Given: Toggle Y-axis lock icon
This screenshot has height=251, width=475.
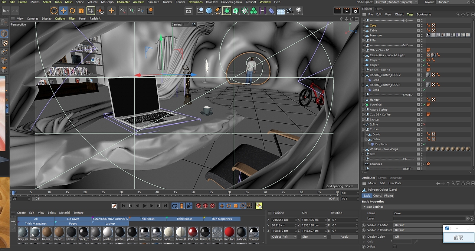Looking at the screenshot, I should (x=132, y=11).
